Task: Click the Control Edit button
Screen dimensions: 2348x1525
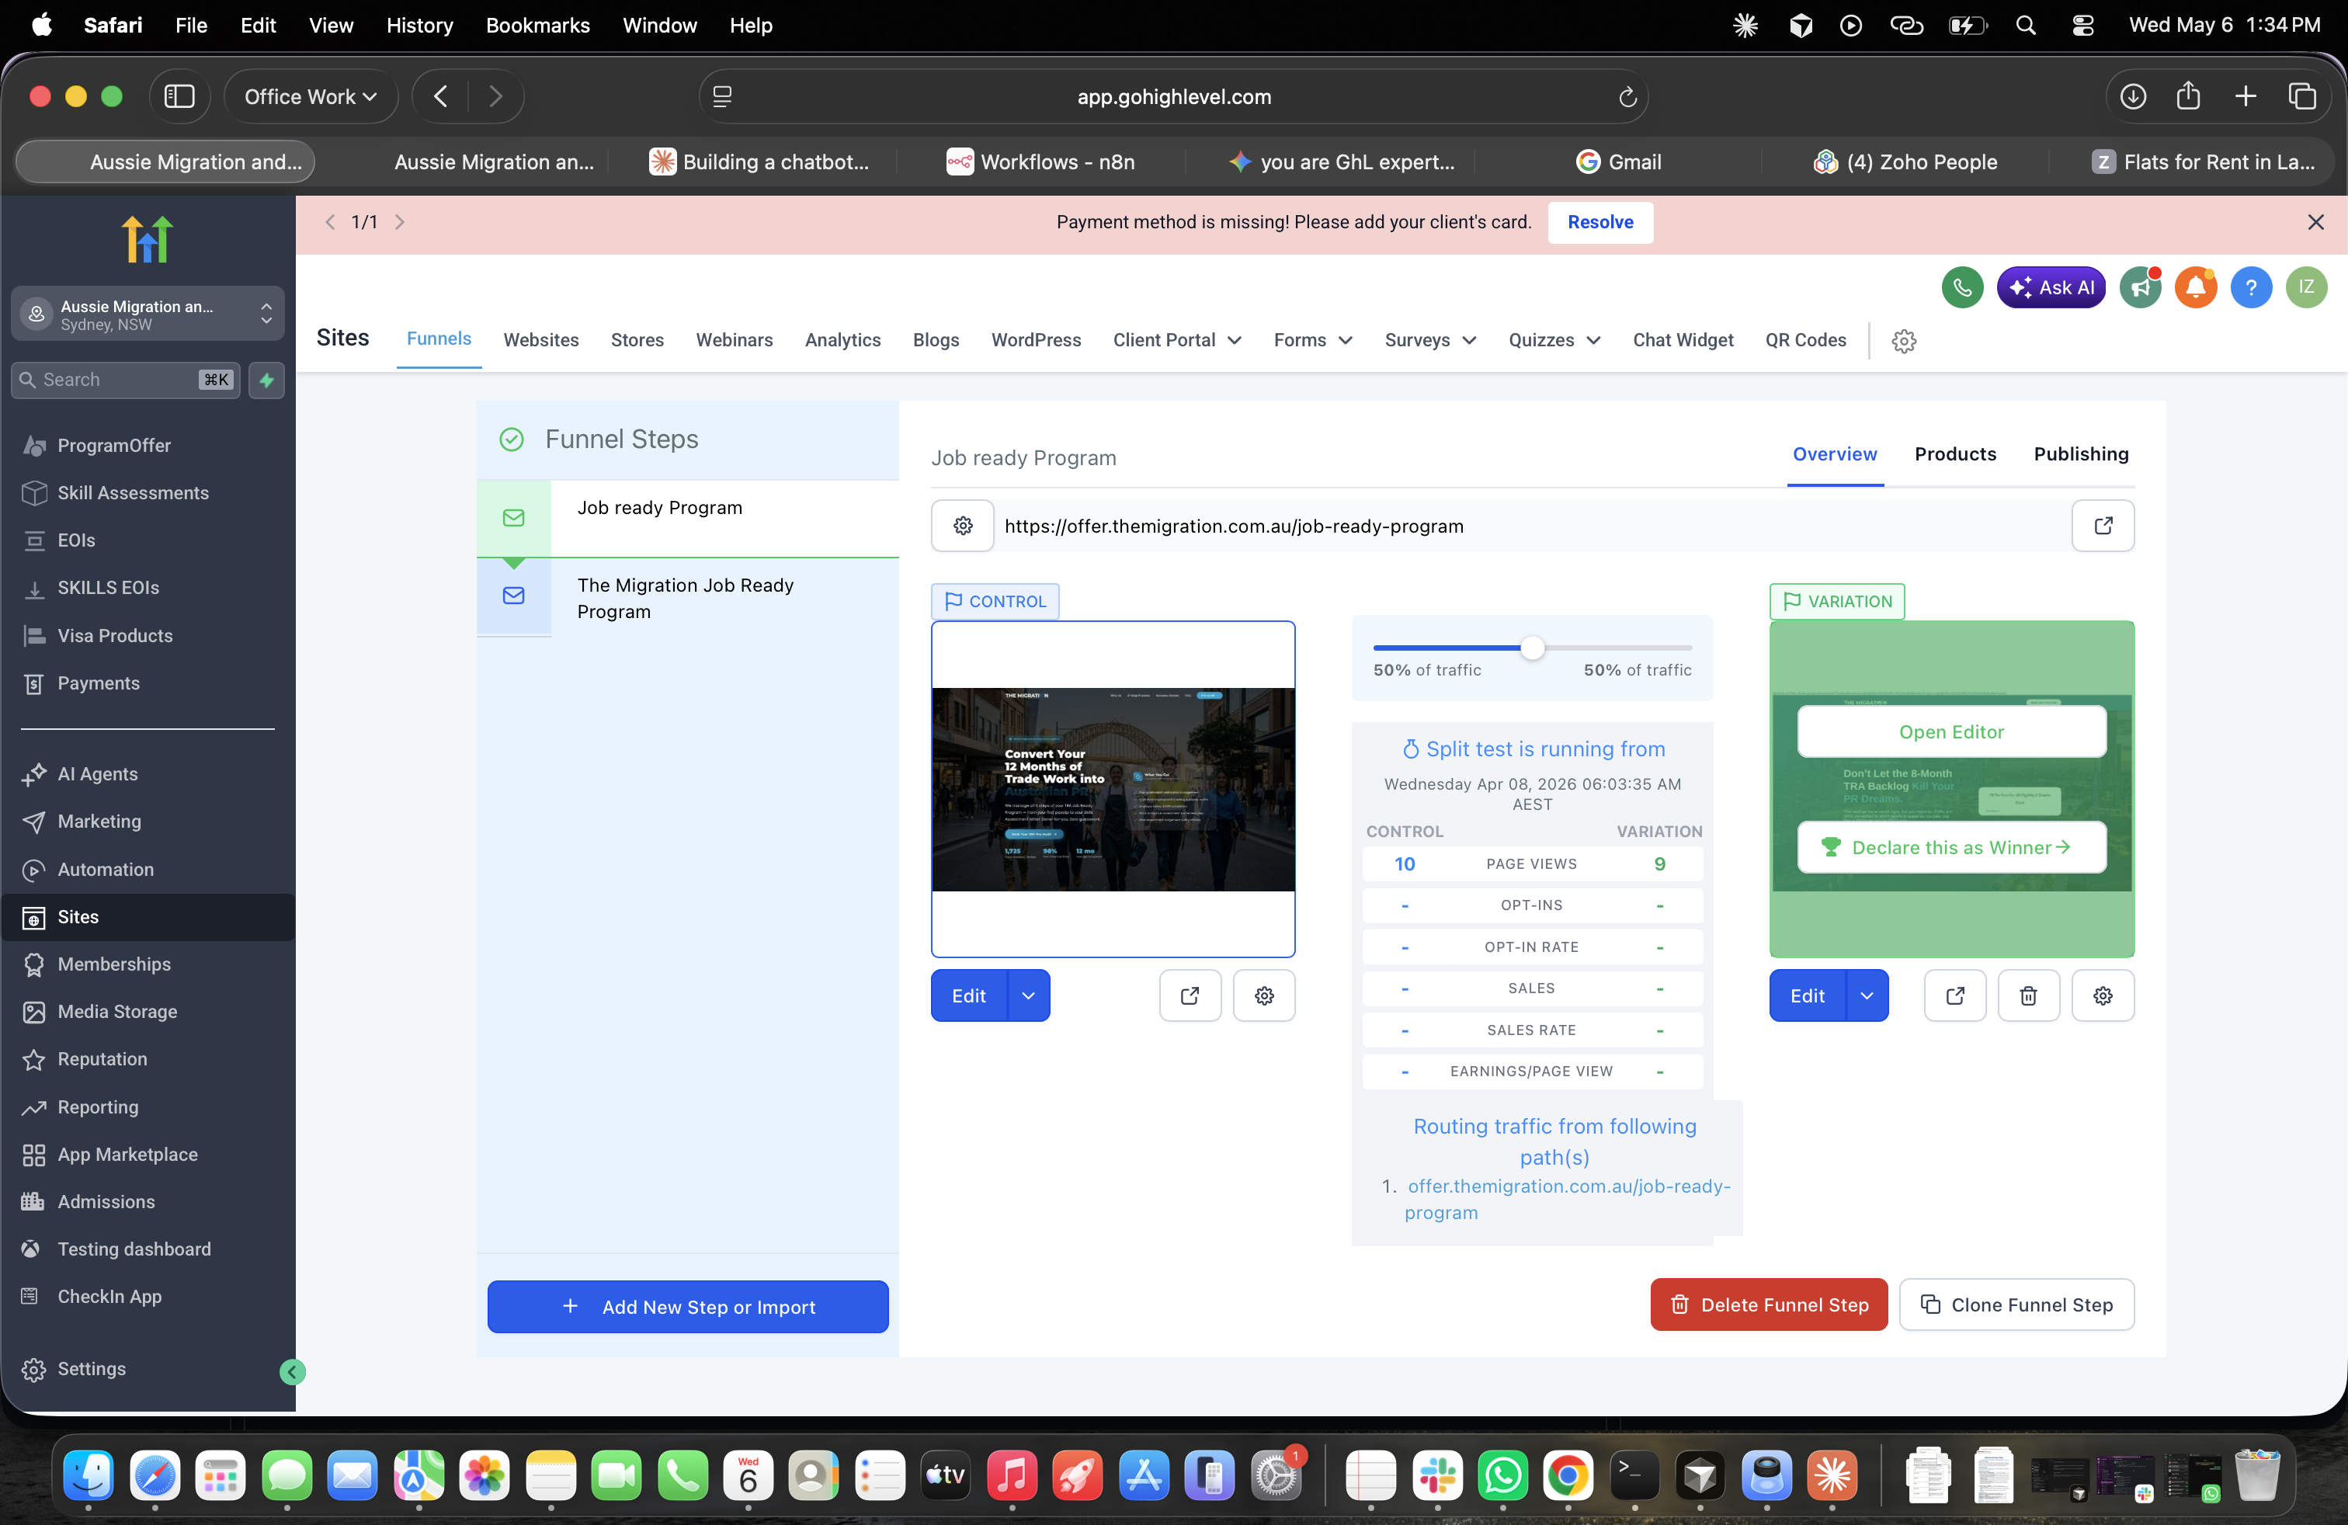Action: (969, 995)
